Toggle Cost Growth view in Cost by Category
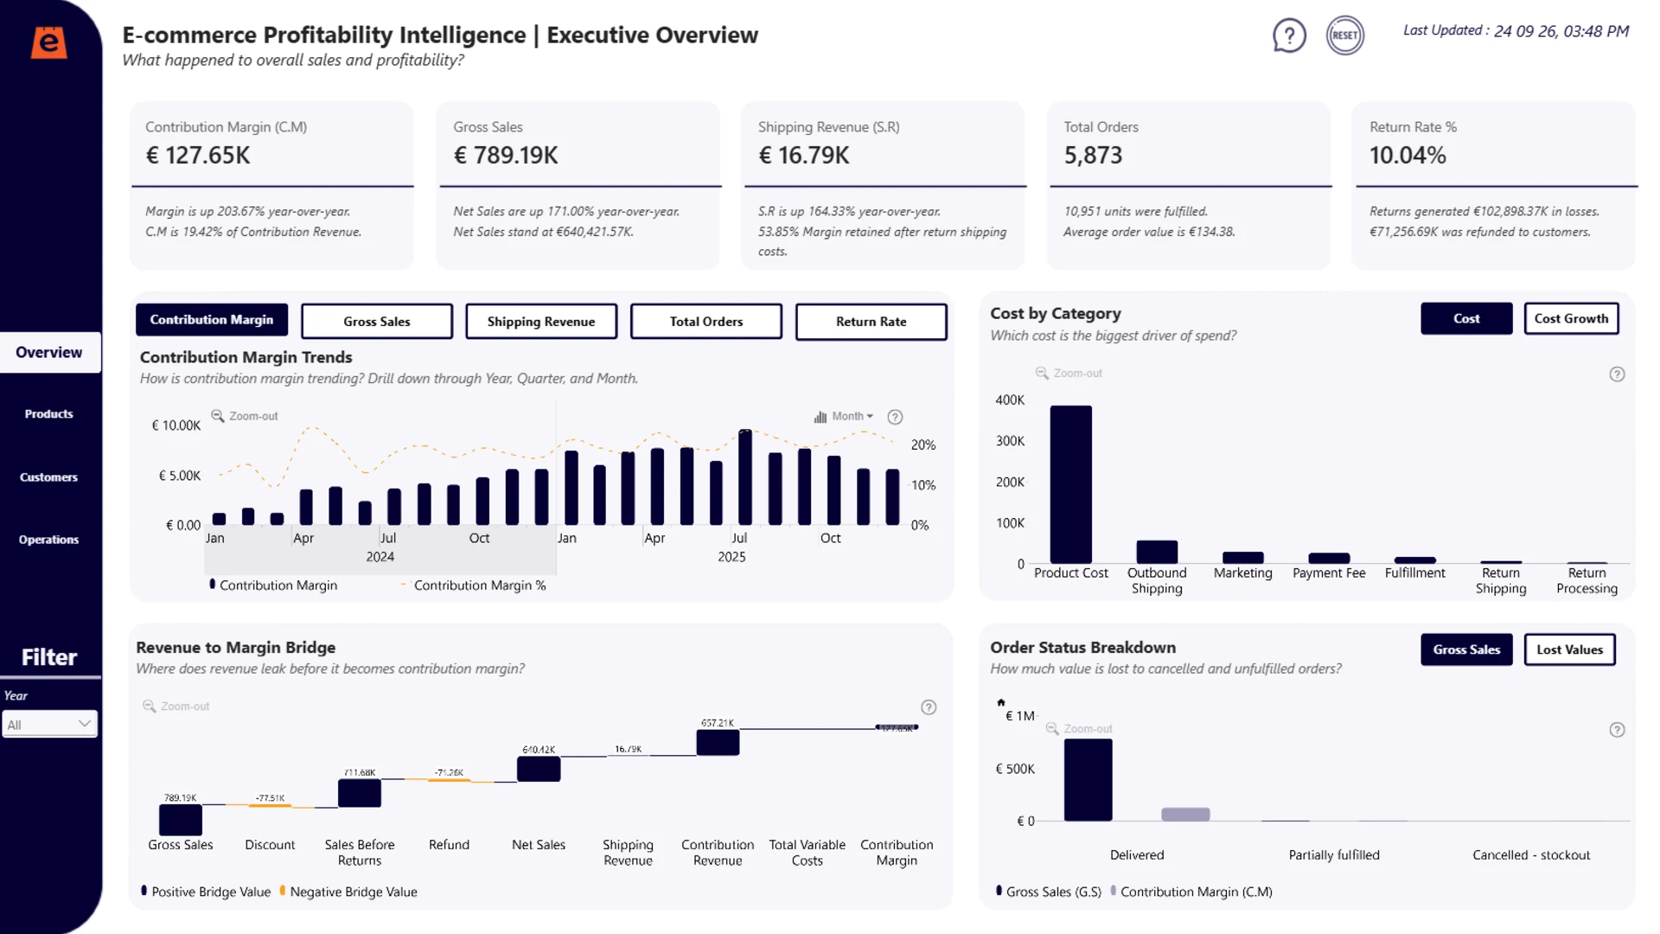 [1571, 318]
